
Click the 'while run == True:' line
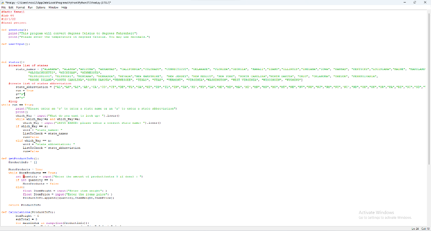click(x=17, y=105)
